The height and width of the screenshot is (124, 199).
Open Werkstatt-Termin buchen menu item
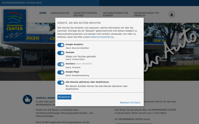[x=85, y=14]
